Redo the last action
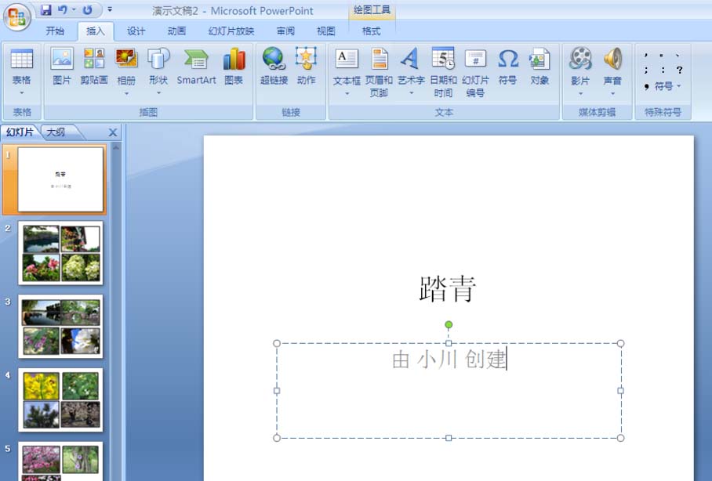This screenshot has height=481, width=712. pos(88,10)
